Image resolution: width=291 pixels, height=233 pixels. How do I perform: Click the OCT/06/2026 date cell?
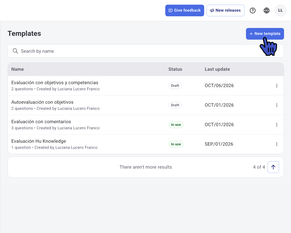pyautogui.click(x=219, y=86)
